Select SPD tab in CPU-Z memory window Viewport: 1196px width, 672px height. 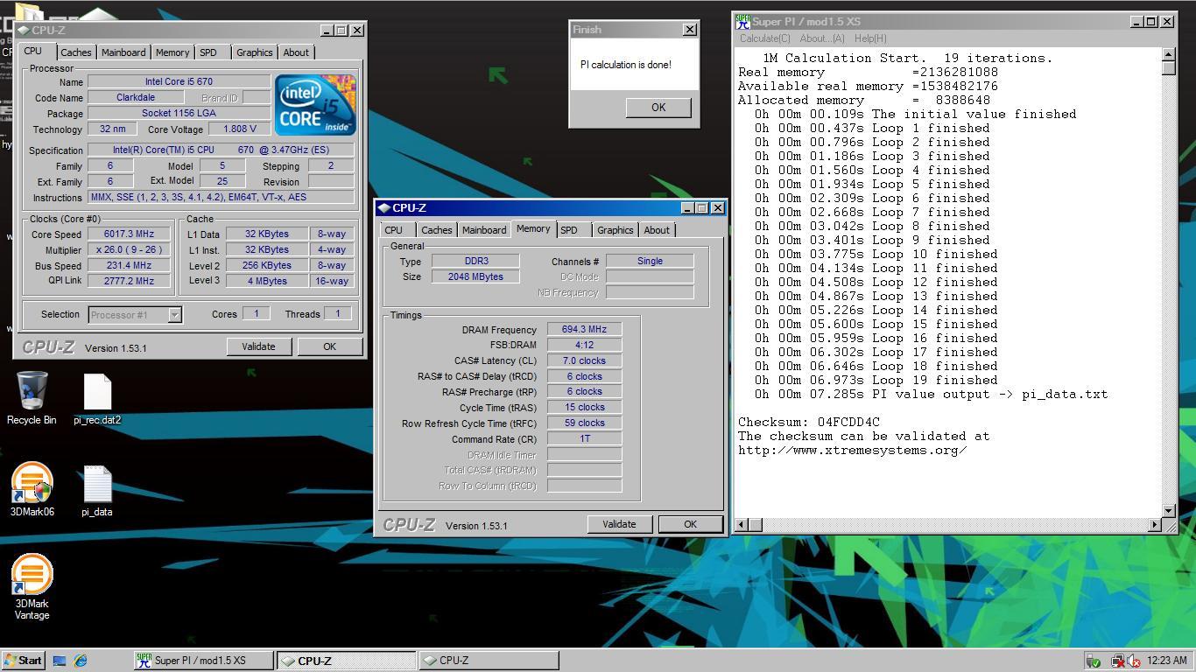(569, 230)
